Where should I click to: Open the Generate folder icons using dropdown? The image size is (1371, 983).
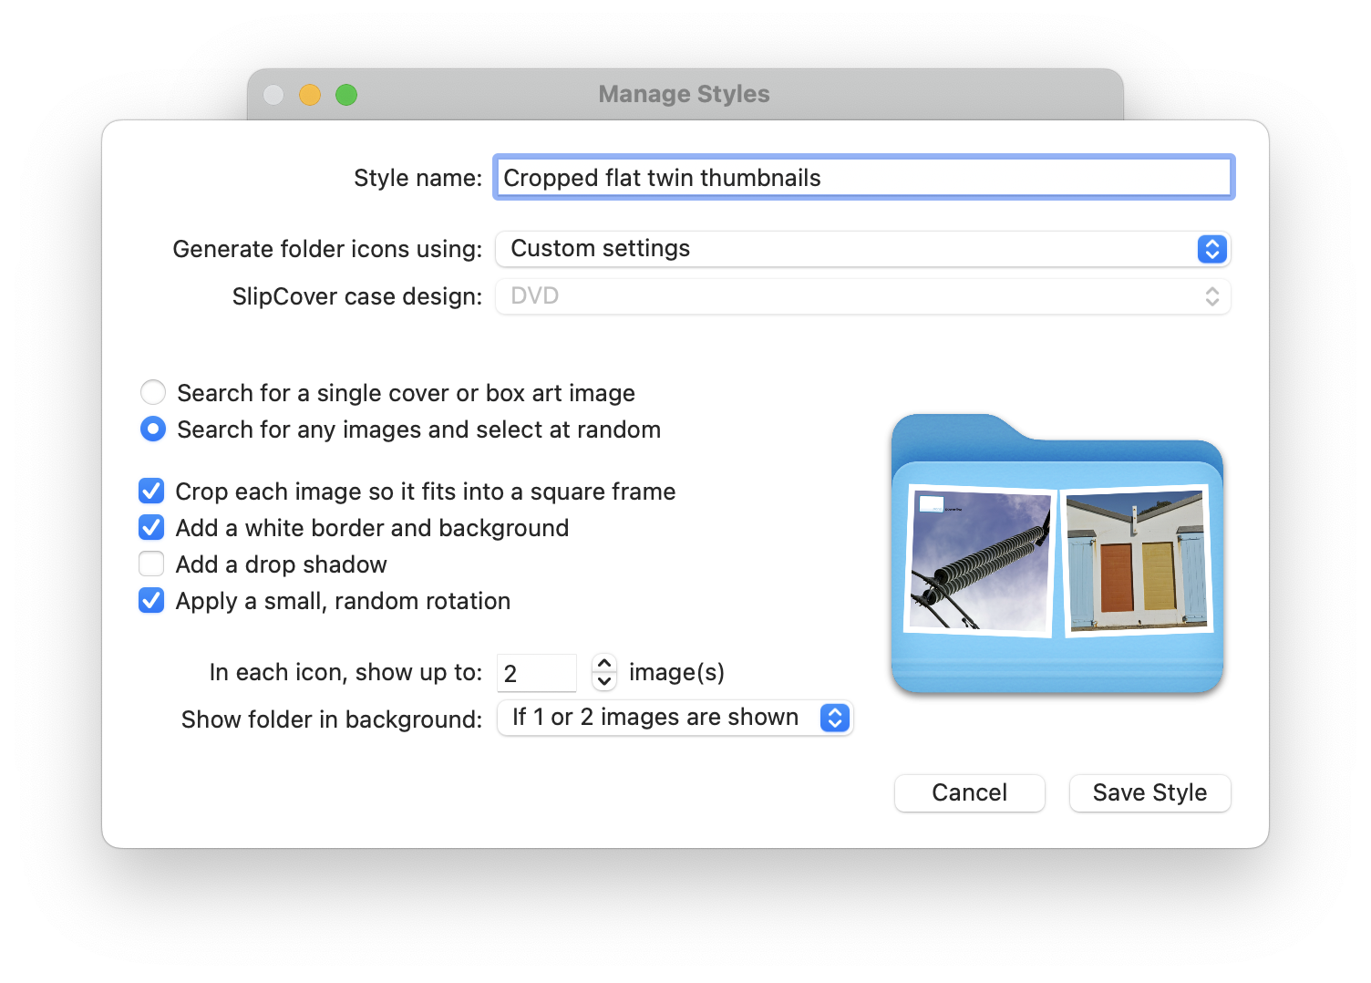[862, 248]
